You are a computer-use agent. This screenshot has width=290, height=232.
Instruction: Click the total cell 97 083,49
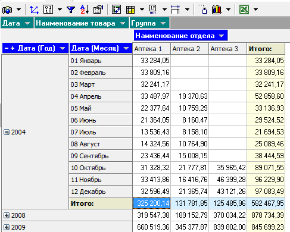tap(266, 192)
